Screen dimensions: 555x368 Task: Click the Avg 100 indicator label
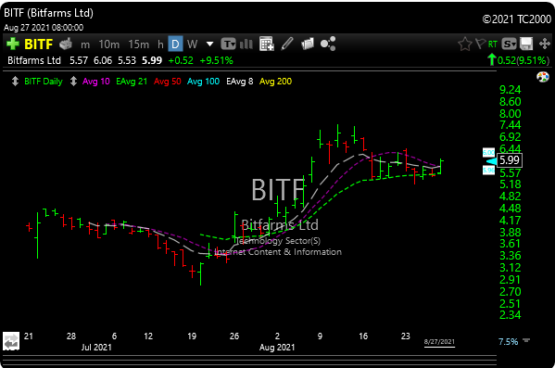[x=203, y=82]
